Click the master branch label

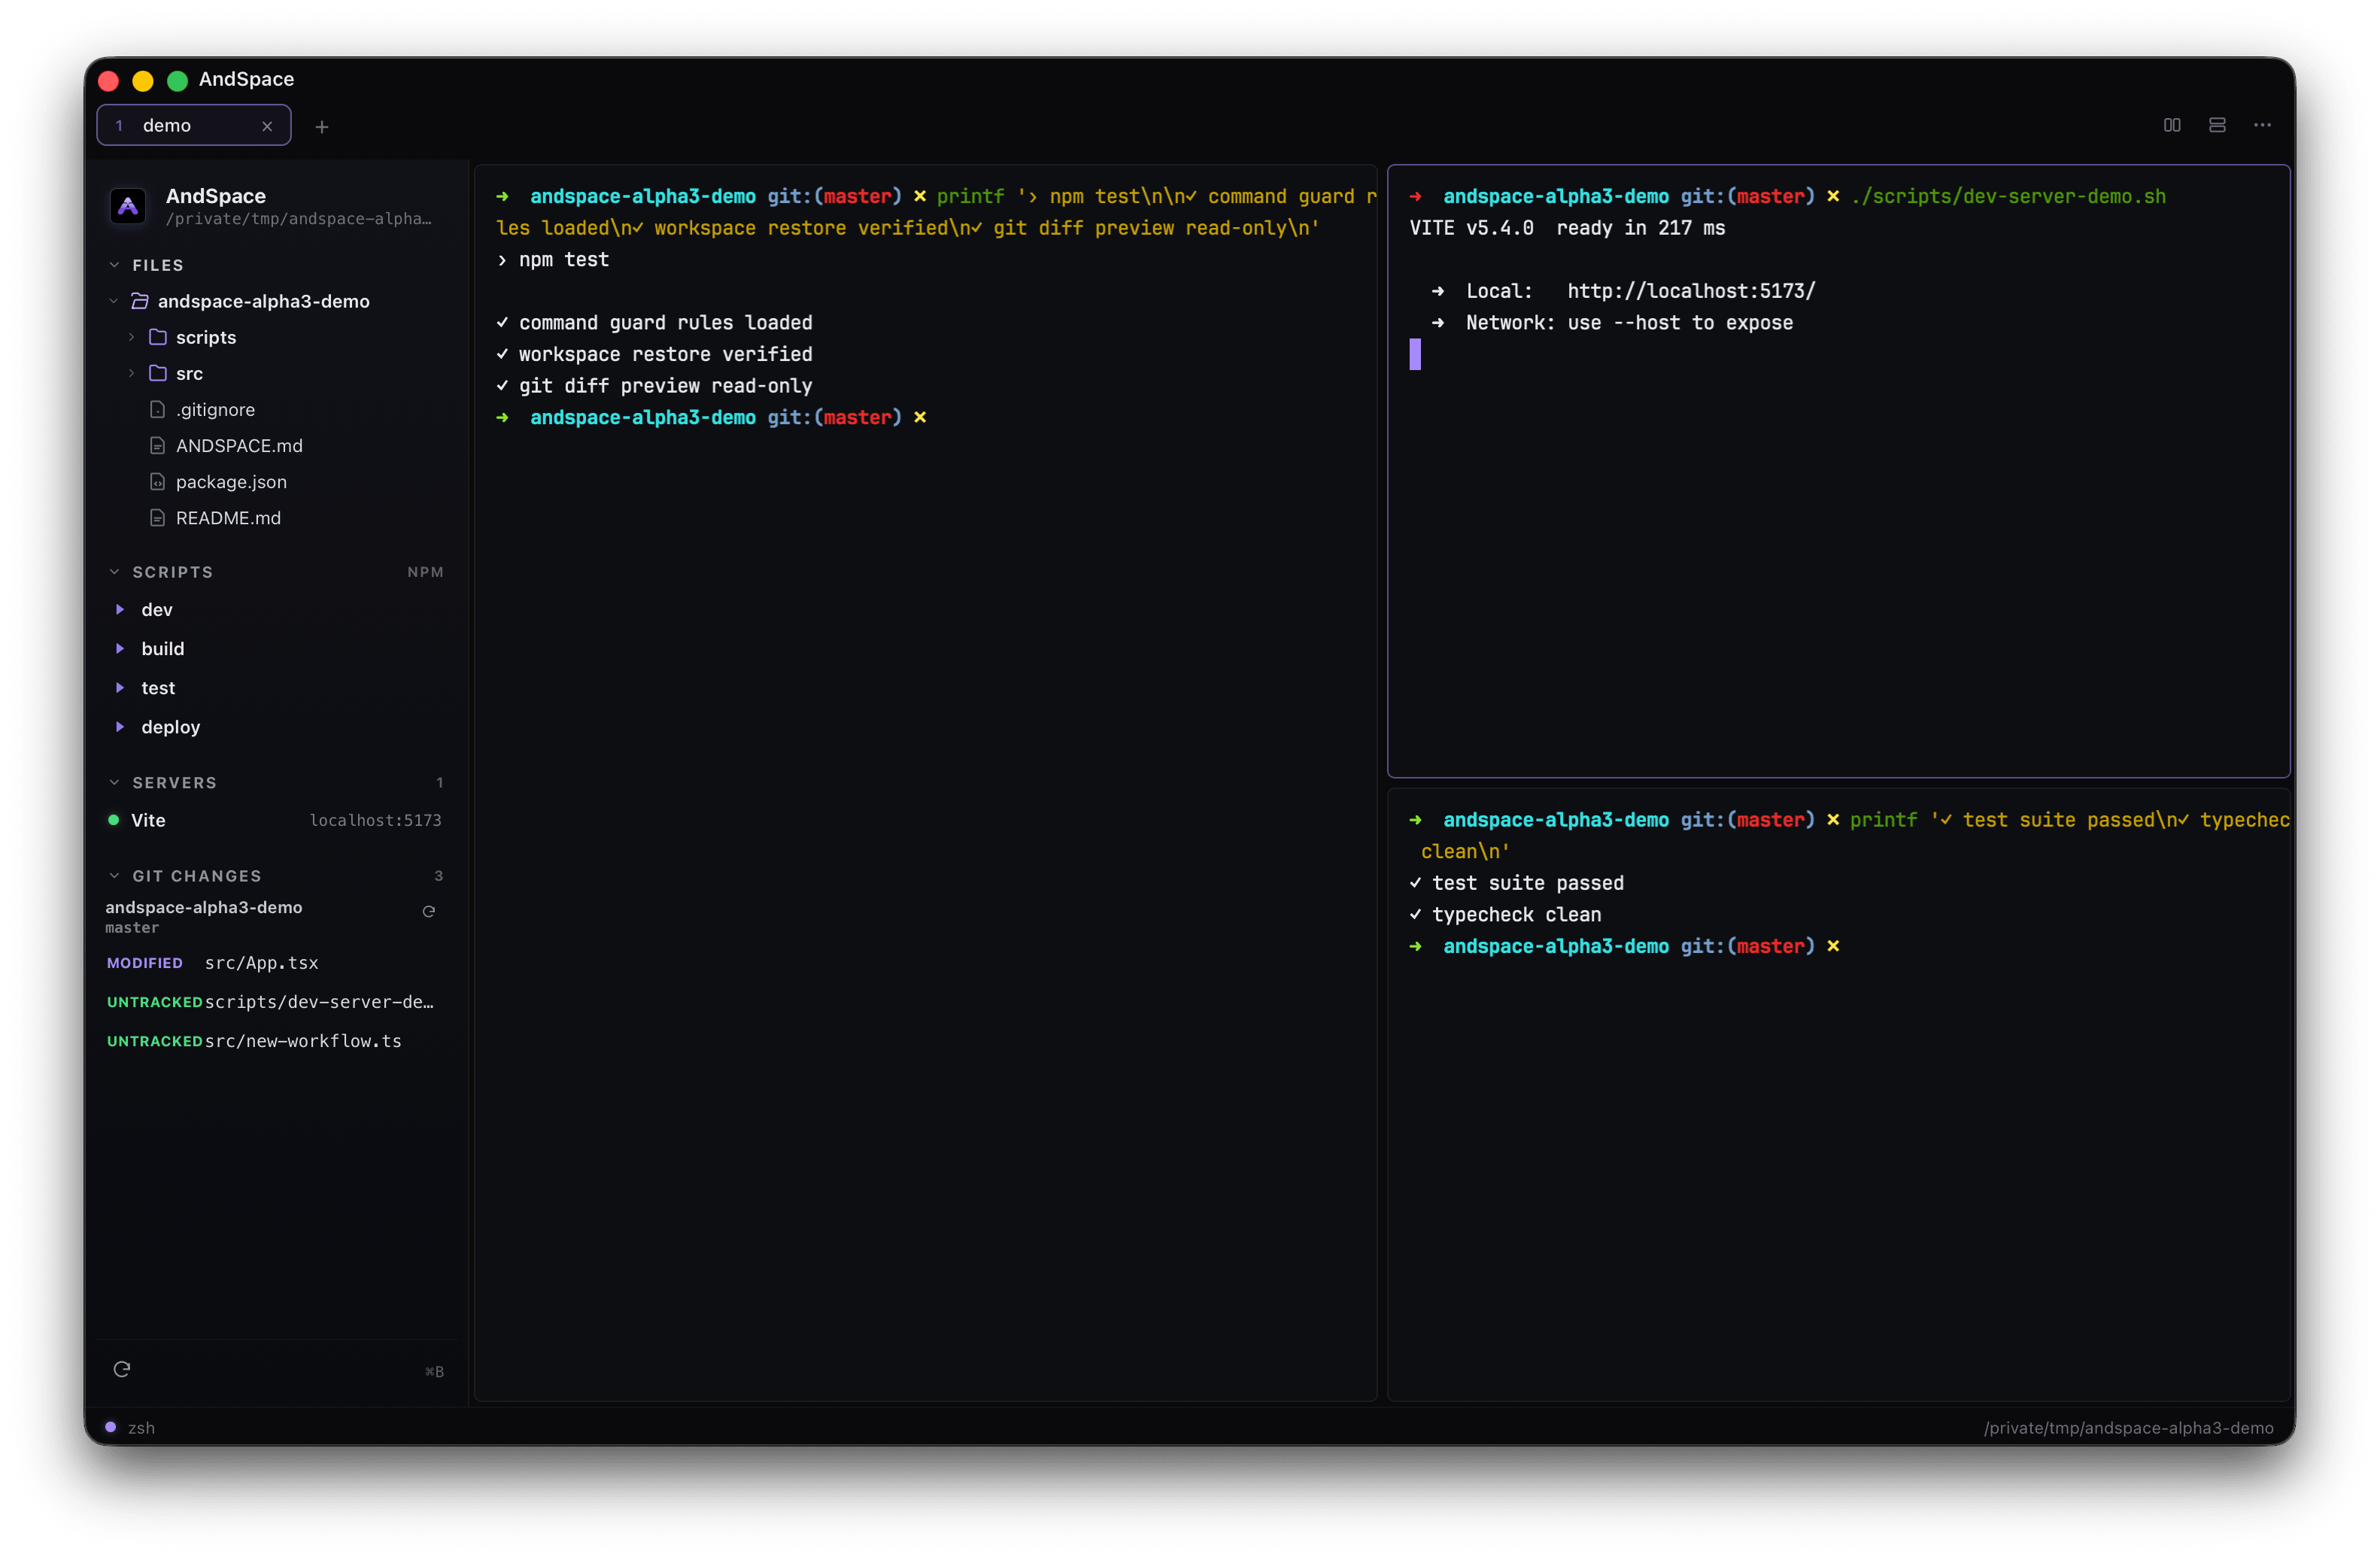click(x=132, y=928)
